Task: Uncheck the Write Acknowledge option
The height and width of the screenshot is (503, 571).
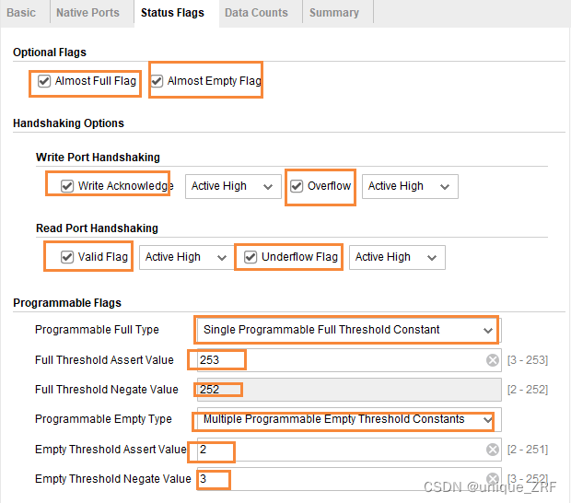Action: coord(67,186)
